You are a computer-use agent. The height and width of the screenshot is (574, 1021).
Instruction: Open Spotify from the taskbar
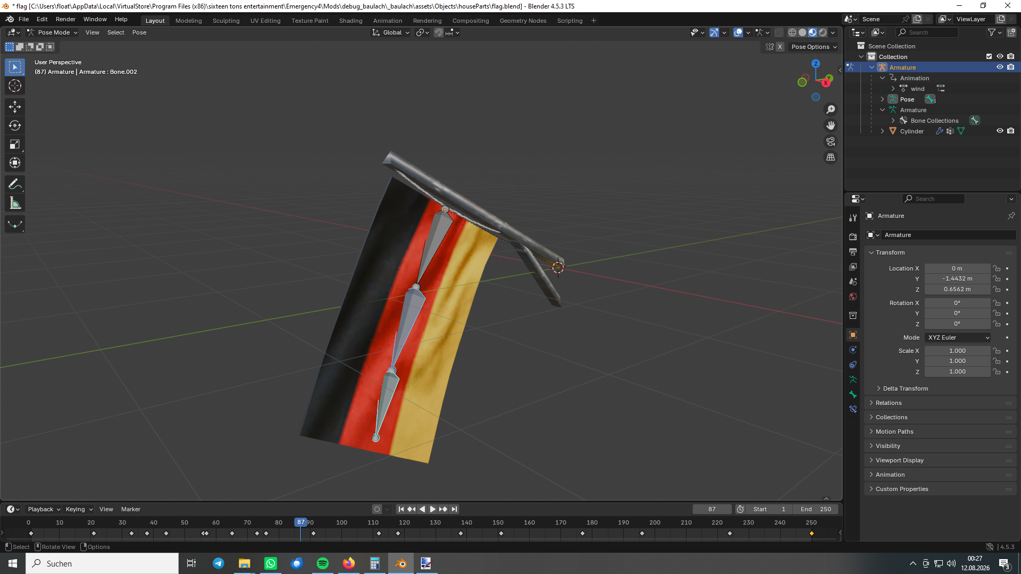point(323,563)
